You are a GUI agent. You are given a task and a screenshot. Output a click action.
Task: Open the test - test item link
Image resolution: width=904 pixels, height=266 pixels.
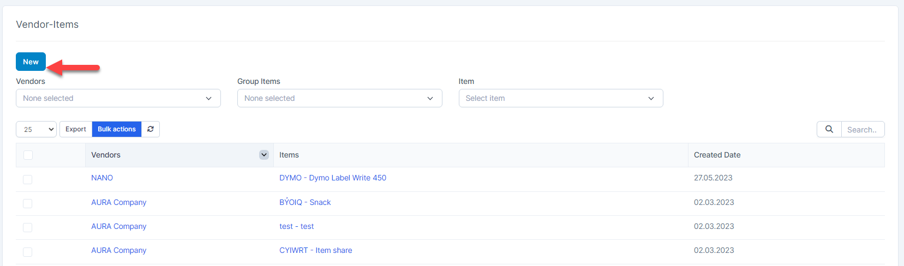click(x=296, y=226)
